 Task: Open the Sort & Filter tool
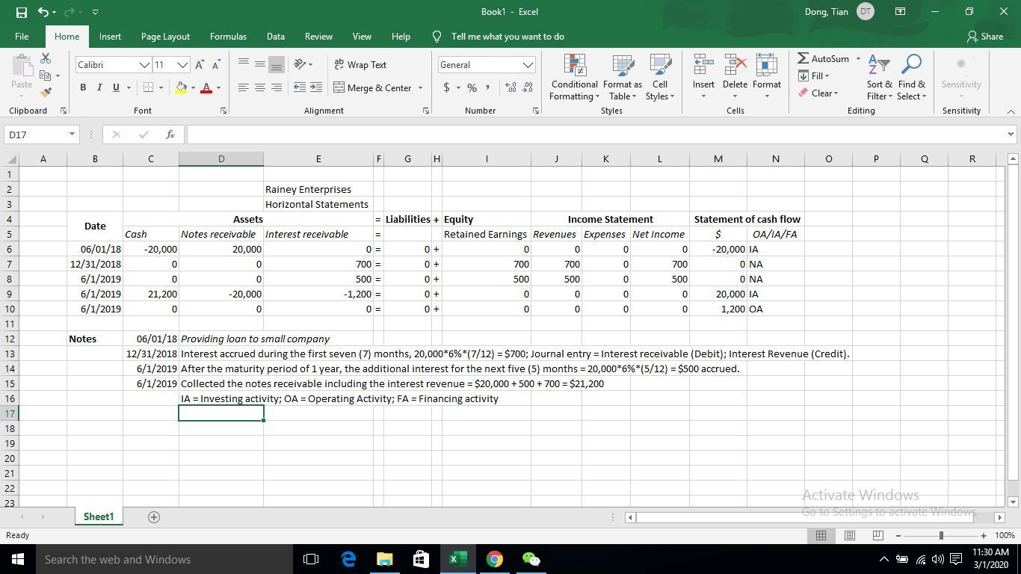(x=879, y=77)
